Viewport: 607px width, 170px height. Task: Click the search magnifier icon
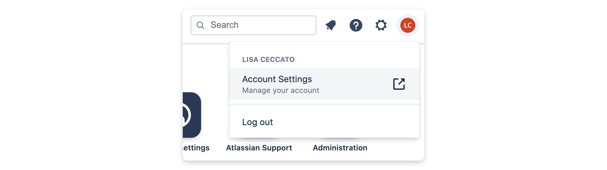[200, 25]
